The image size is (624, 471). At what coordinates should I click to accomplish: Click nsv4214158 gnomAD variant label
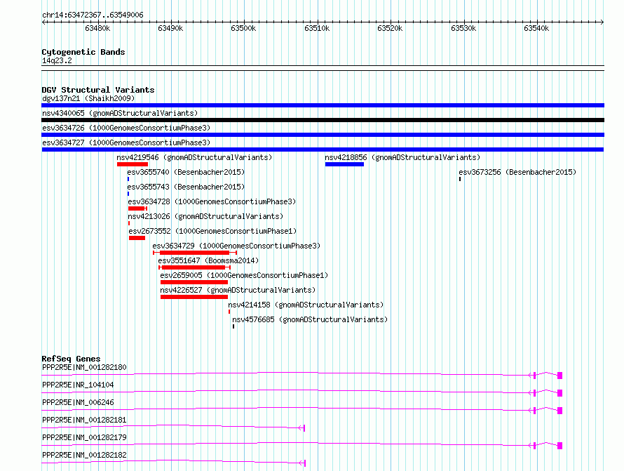tap(306, 305)
